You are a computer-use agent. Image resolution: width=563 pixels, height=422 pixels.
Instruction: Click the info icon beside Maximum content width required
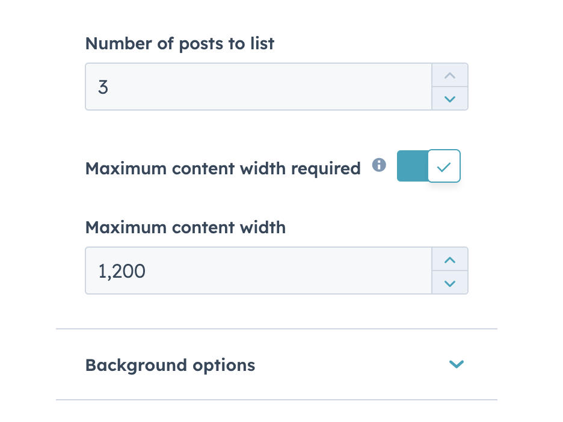coord(380,165)
